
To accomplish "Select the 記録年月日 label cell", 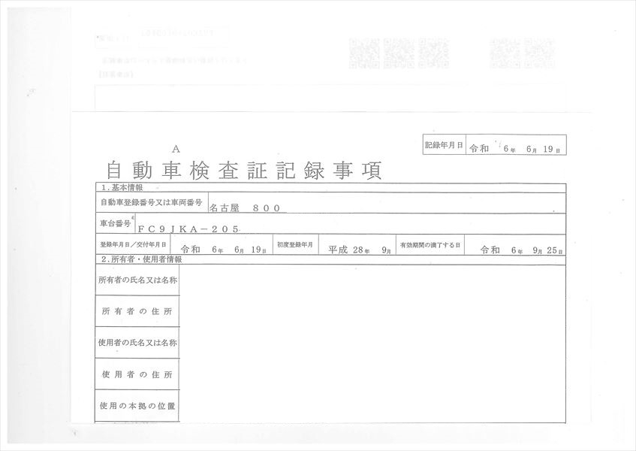I will (x=444, y=146).
